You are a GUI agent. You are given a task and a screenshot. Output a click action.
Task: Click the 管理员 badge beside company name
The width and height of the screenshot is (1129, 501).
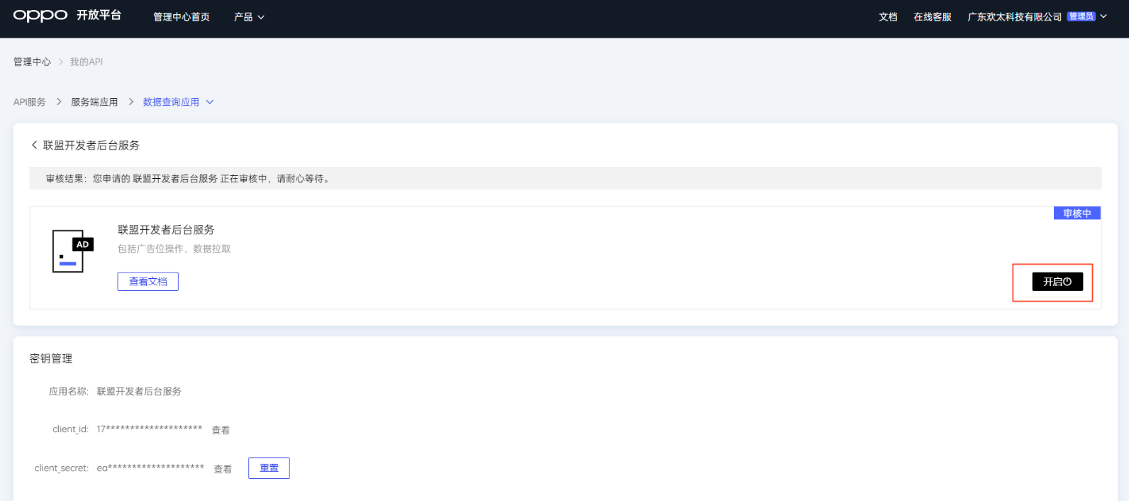tap(1081, 16)
